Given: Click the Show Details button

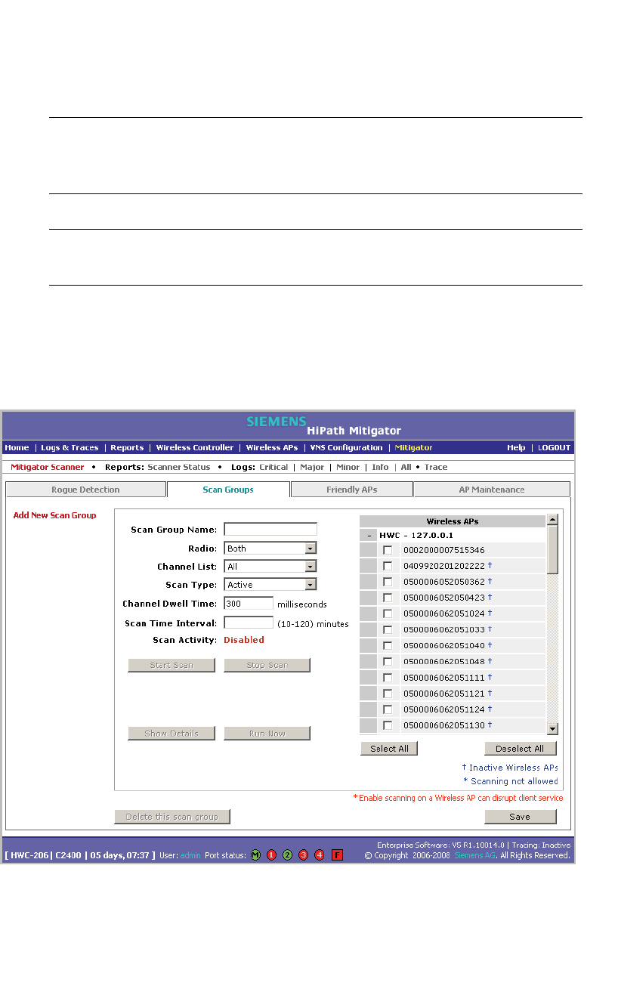Looking at the screenshot, I should click(171, 733).
